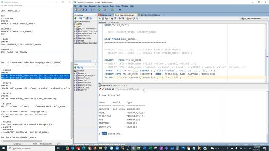Open the Explain Plan dropdown arrow
The width and height of the screenshot is (269, 151).
click(109, 18)
